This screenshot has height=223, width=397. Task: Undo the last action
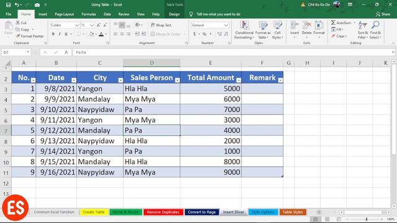[17, 5]
